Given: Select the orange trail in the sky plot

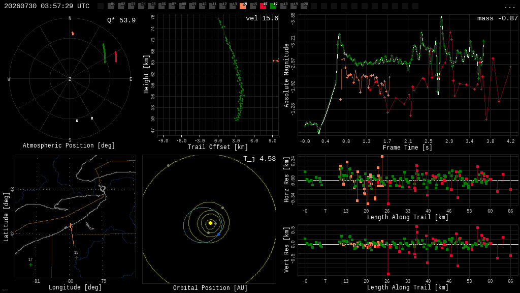Looking at the screenshot, I should point(73,34).
